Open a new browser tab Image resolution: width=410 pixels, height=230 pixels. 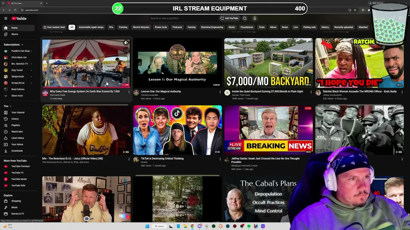(x=46, y=3)
